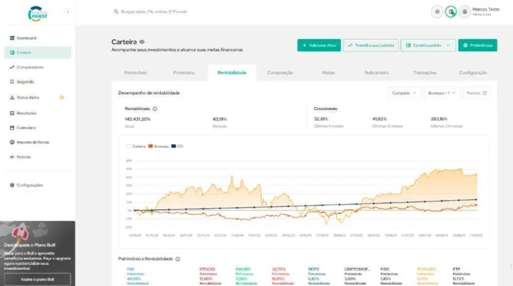This screenshot has height=286, width=513.
Task: Toggle light/dark theme sun icon
Action: pos(437,12)
